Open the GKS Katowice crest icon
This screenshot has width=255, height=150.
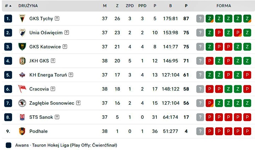[22, 47]
